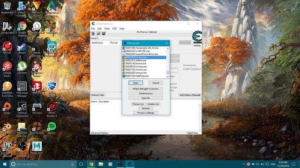Click the save floppy disk toolbar icon
The image size is (300, 168).
point(104,34)
